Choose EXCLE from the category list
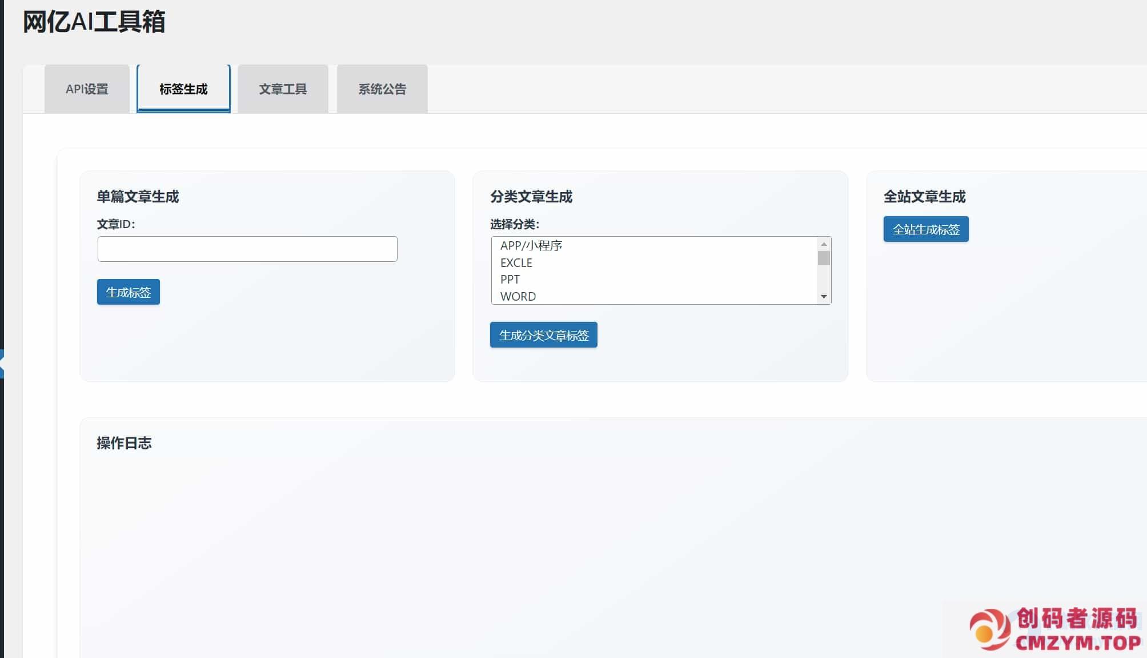This screenshot has width=1147, height=658. coord(516,263)
